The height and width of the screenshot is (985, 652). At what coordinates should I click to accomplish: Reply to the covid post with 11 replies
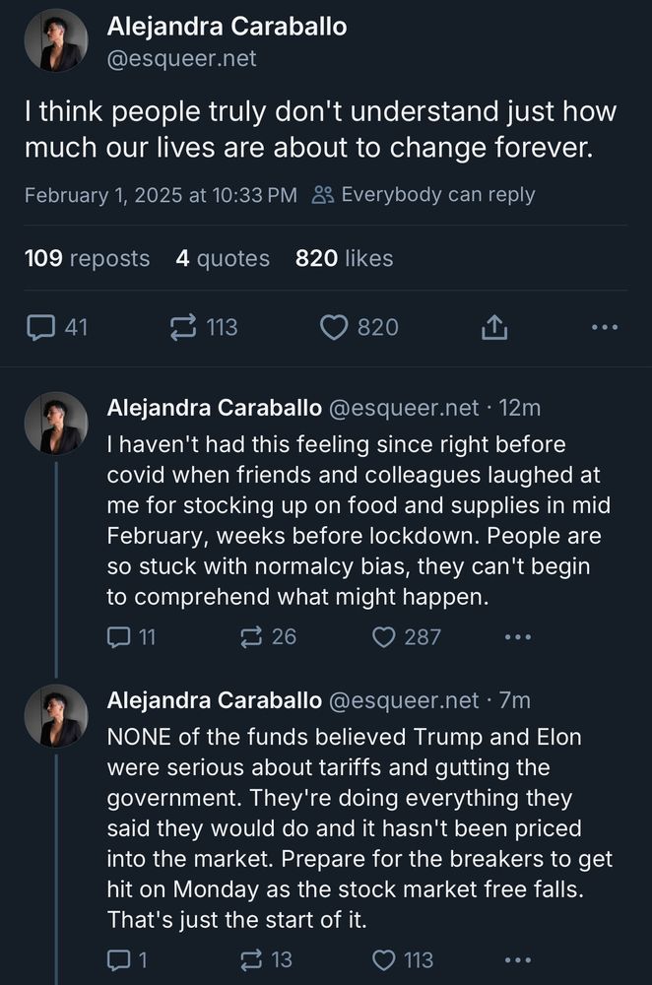coord(131,637)
